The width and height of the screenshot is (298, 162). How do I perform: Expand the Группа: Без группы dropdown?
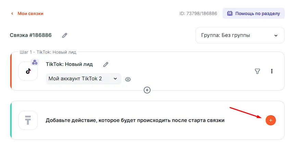click(240, 35)
